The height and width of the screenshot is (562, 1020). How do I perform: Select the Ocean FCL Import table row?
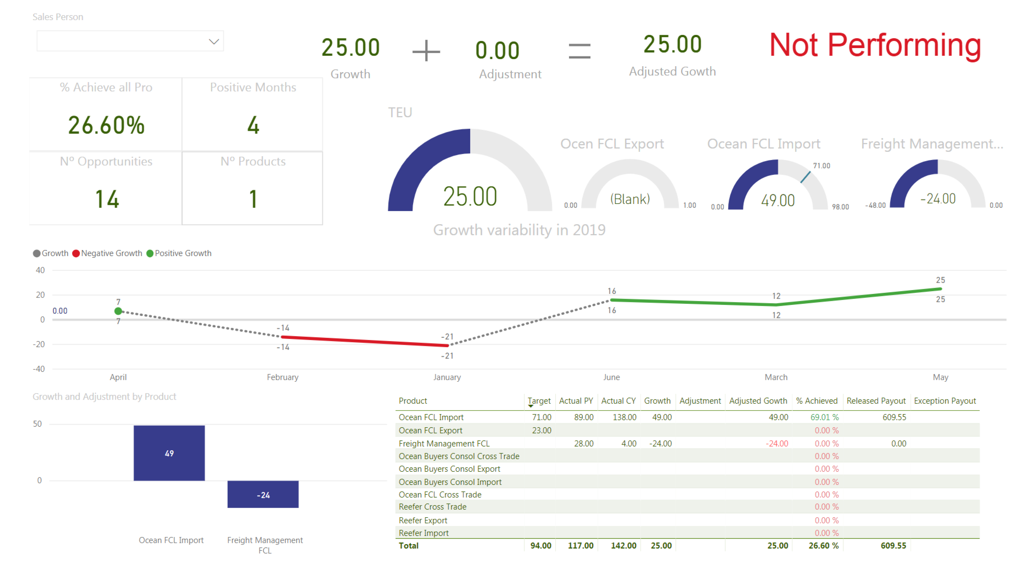tap(431, 417)
